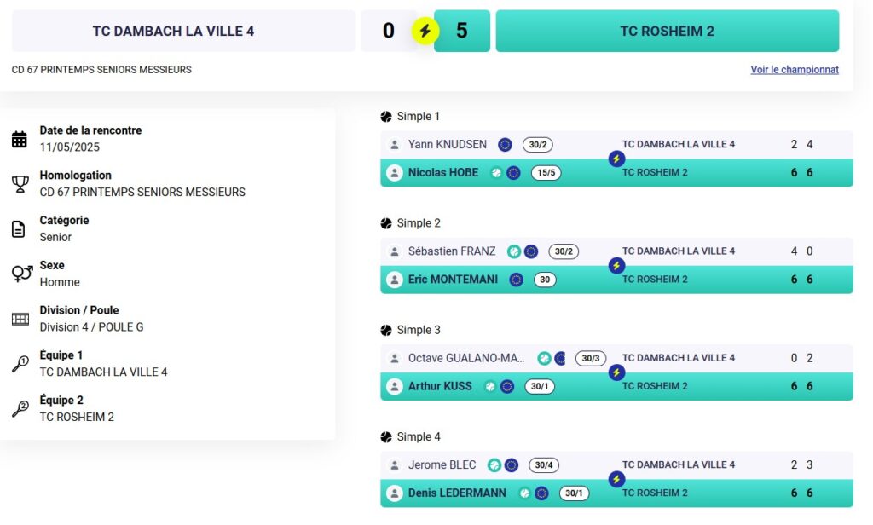Click the trophy icon beside Homologation
The image size is (873, 525).
(x=20, y=184)
